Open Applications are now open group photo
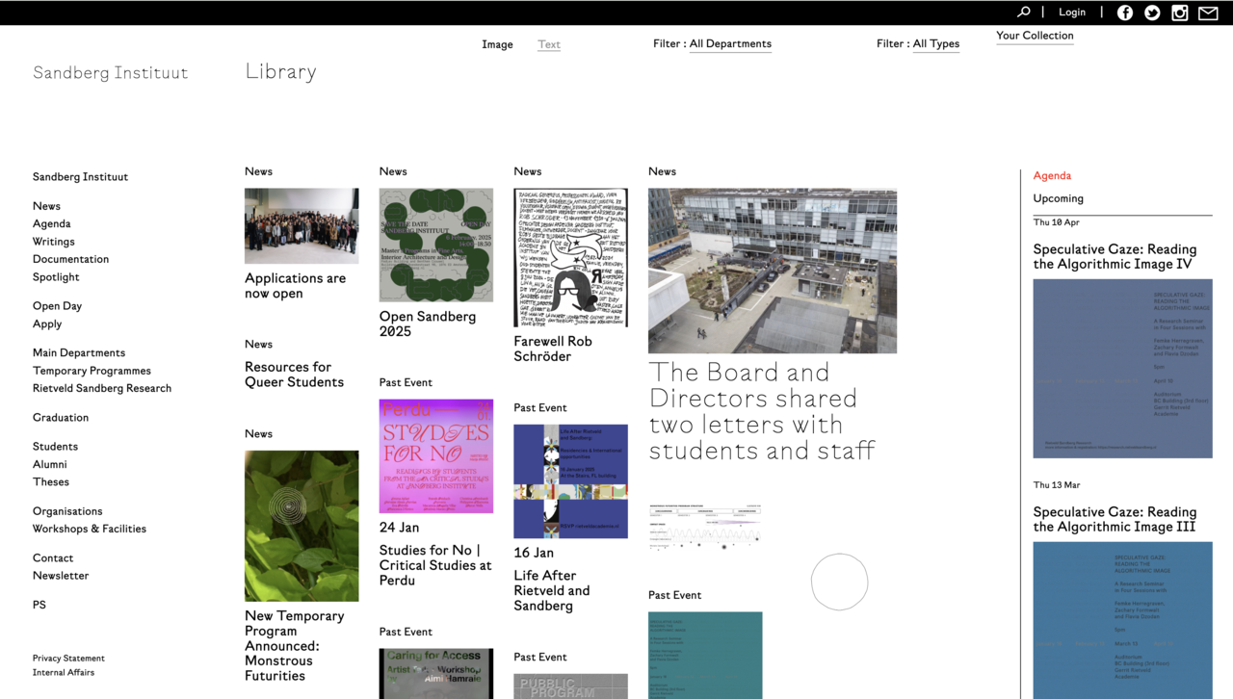The width and height of the screenshot is (1233, 699). (x=302, y=226)
